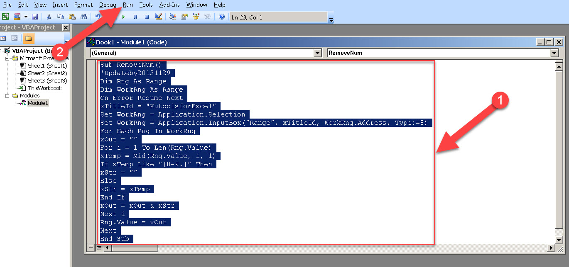Reset the running macro with the stop icon
569x267 pixels.
click(147, 17)
